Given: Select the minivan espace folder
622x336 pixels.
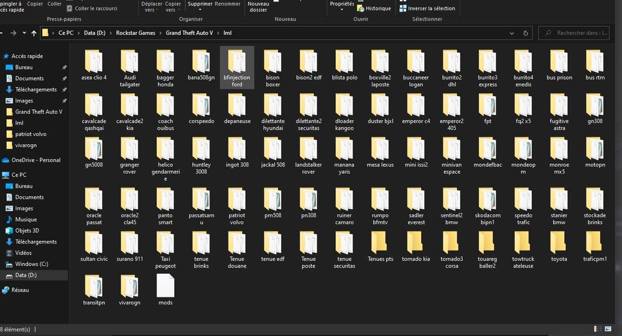Looking at the screenshot, I should [452, 155].
